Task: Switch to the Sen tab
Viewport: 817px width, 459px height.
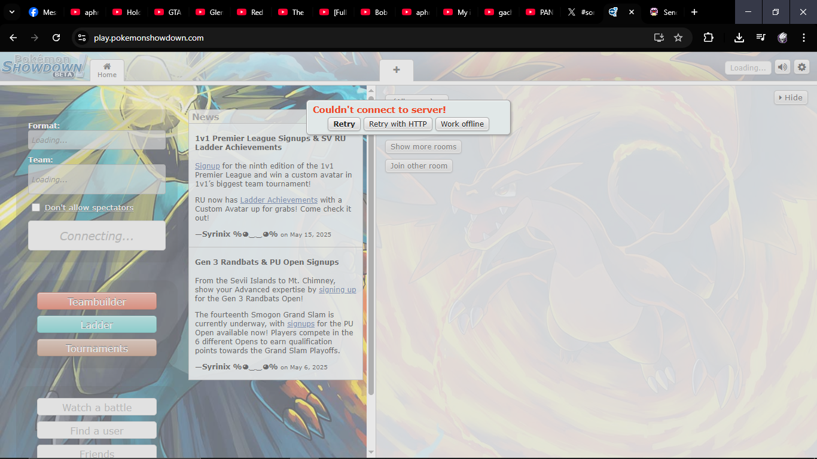Action: [663, 12]
